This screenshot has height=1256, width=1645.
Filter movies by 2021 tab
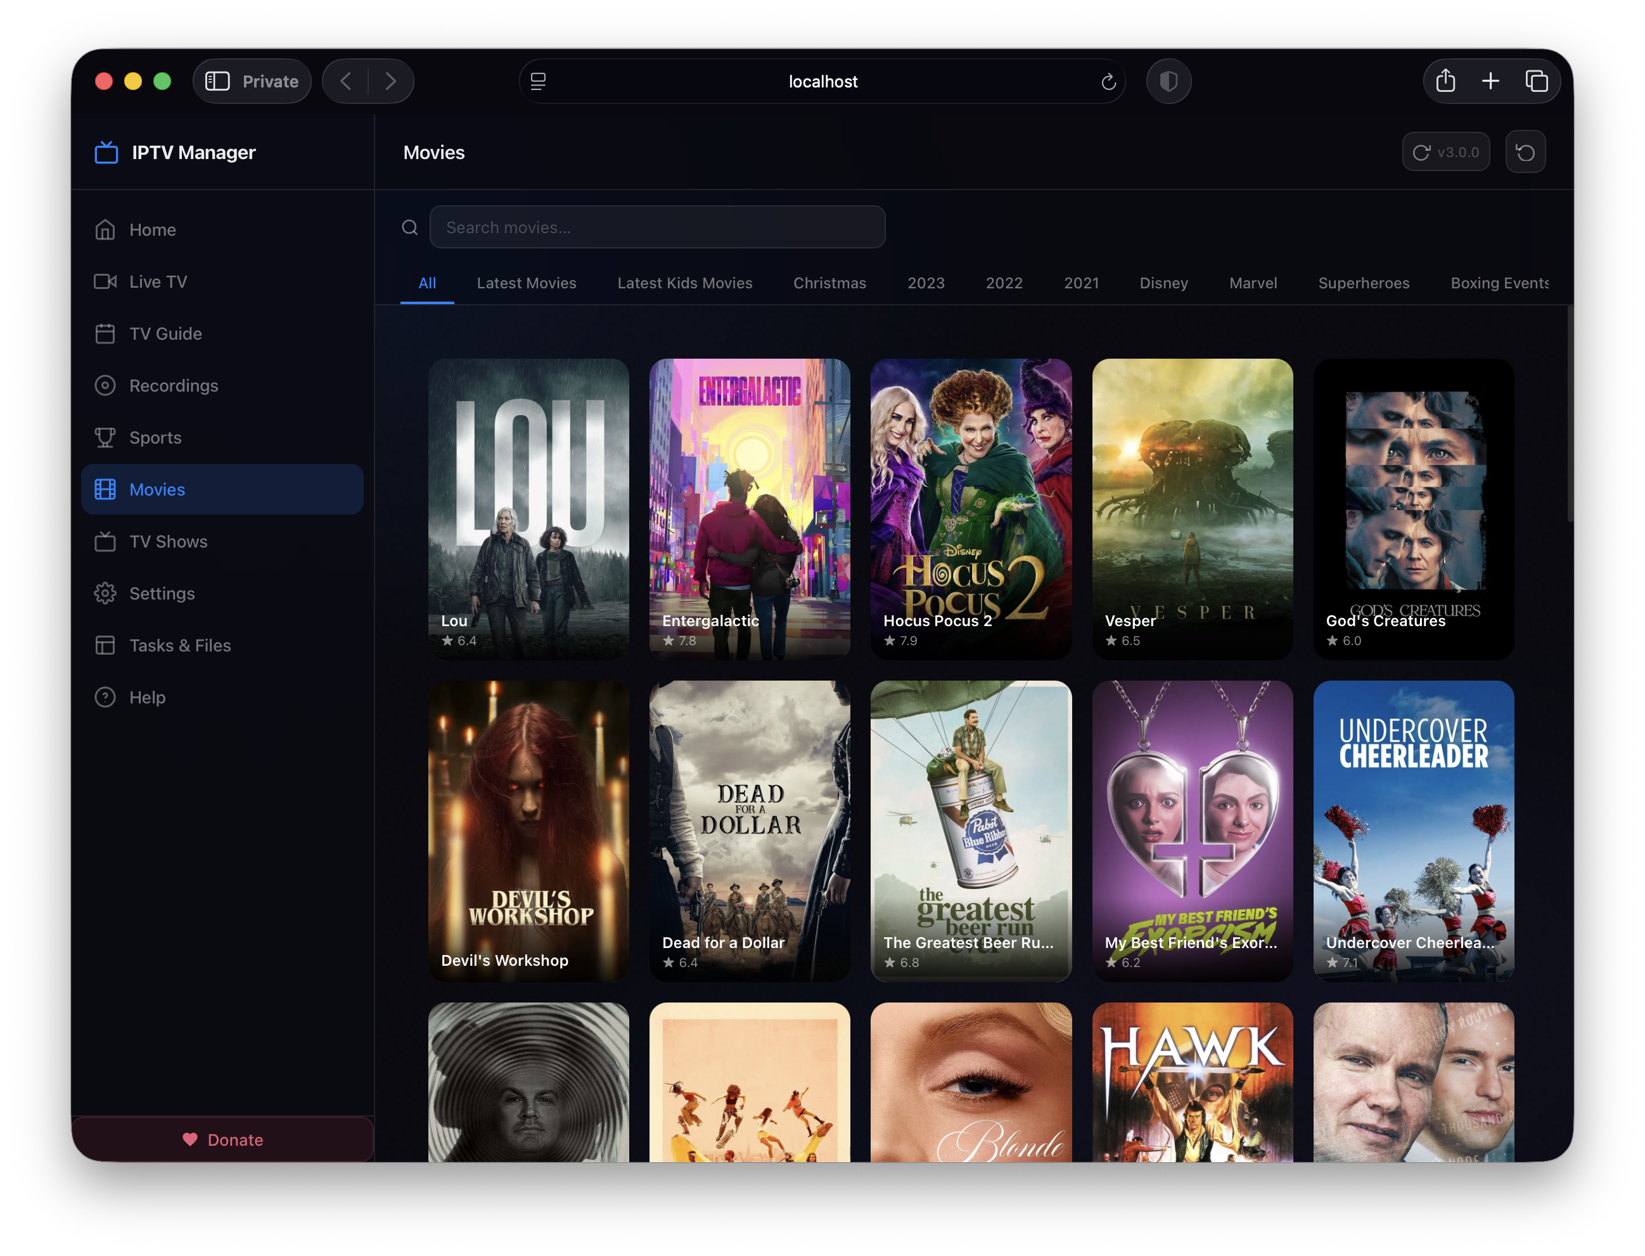pos(1082,283)
